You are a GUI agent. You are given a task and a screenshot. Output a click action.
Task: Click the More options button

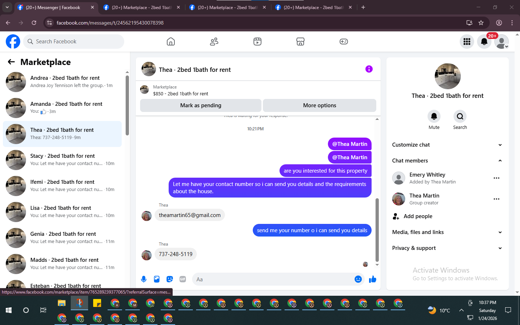coord(320,105)
